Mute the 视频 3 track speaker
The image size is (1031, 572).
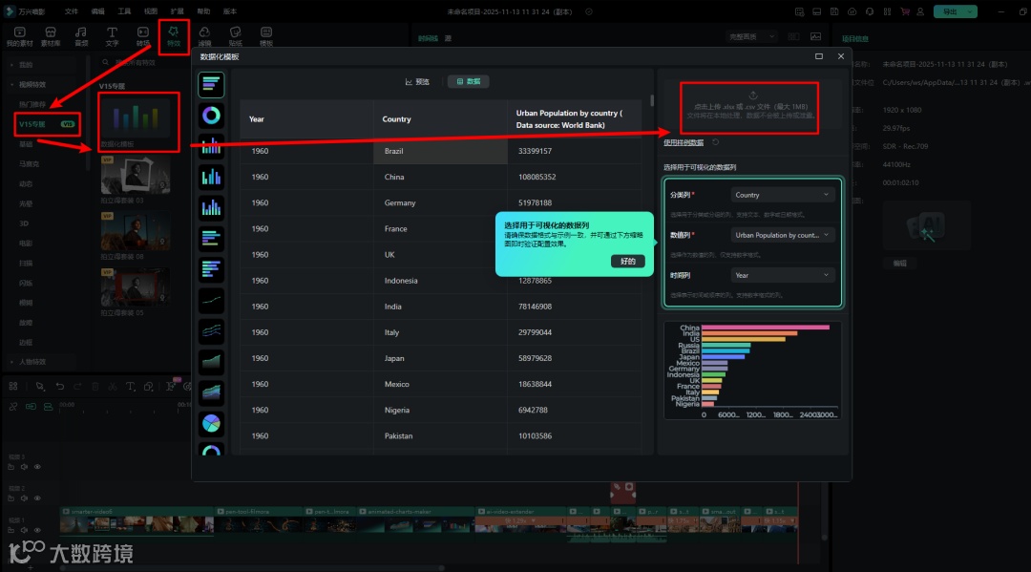point(24,467)
